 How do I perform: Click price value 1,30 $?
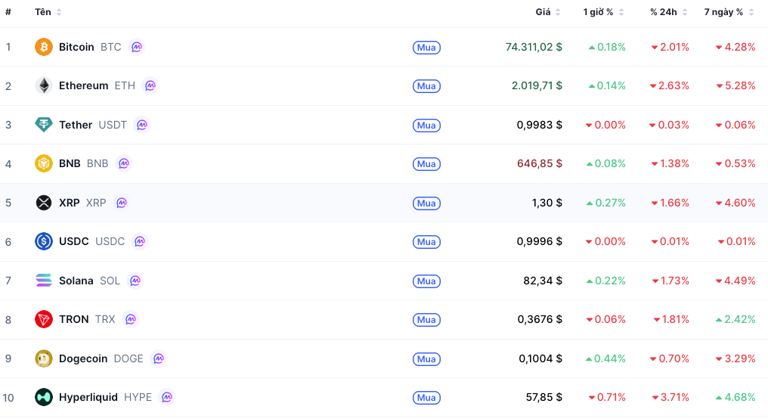point(547,203)
